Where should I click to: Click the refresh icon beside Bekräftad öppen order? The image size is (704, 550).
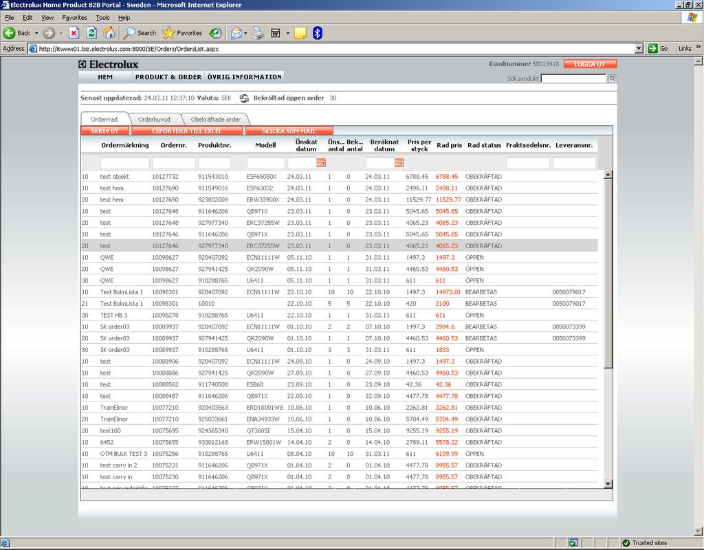(244, 98)
